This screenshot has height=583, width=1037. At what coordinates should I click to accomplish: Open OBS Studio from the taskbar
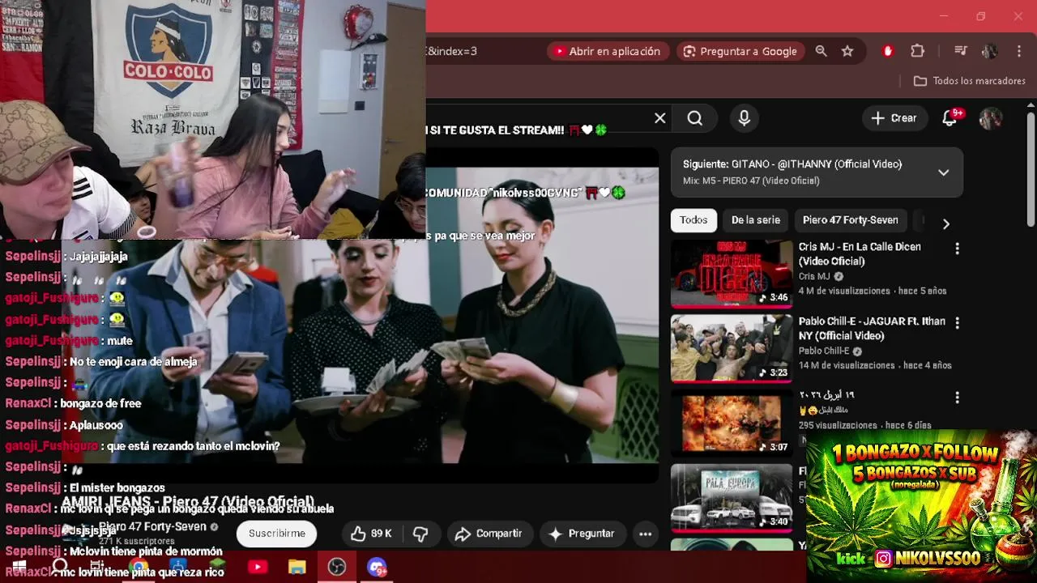[337, 567]
